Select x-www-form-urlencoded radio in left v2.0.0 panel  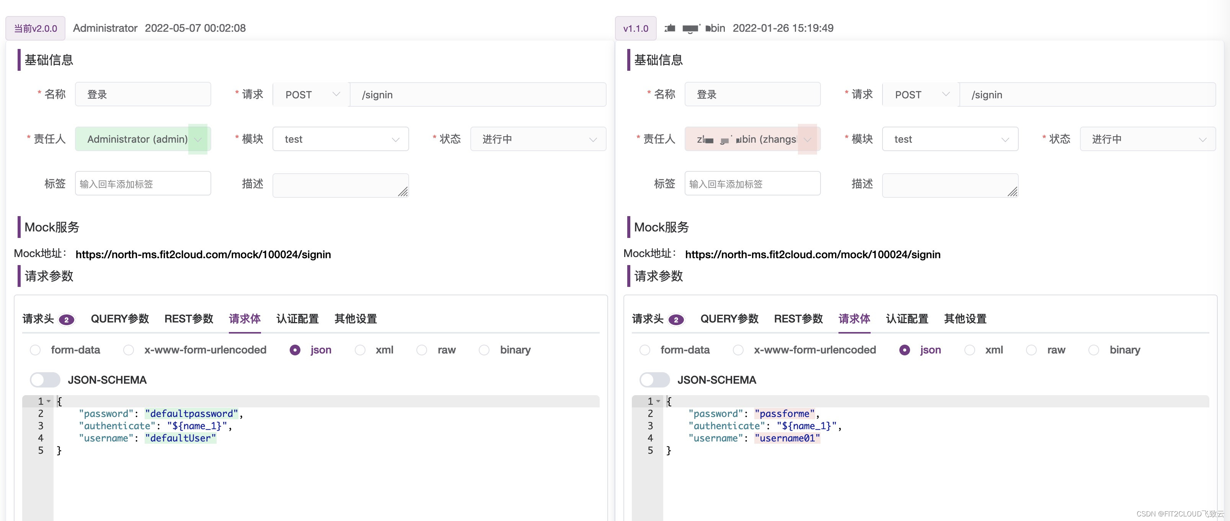coord(129,350)
